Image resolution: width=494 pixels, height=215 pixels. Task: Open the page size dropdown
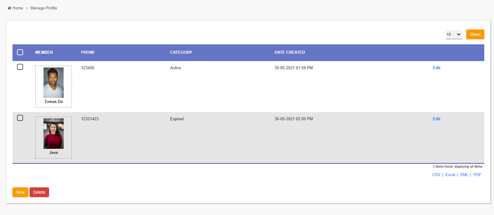tap(454, 34)
